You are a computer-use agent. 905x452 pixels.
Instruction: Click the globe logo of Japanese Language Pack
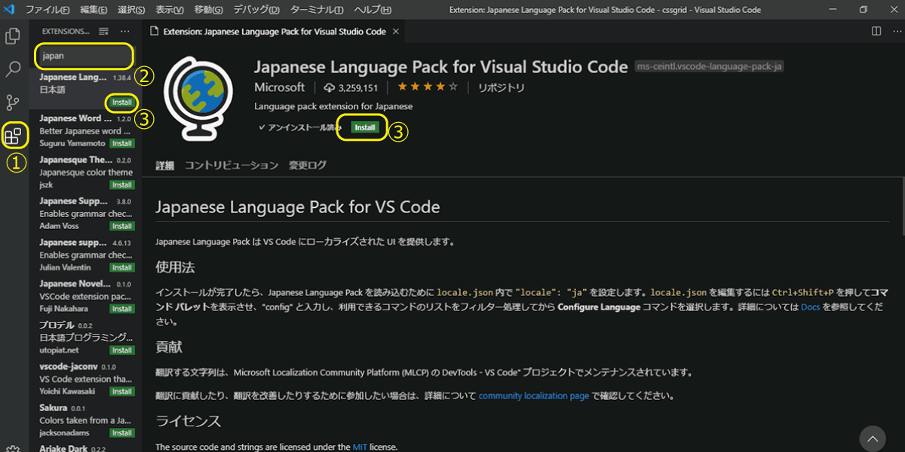199,97
